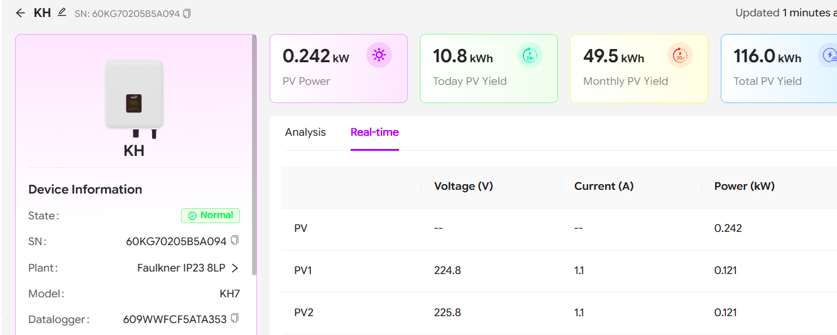Copy the SN in Device Information

point(235,240)
